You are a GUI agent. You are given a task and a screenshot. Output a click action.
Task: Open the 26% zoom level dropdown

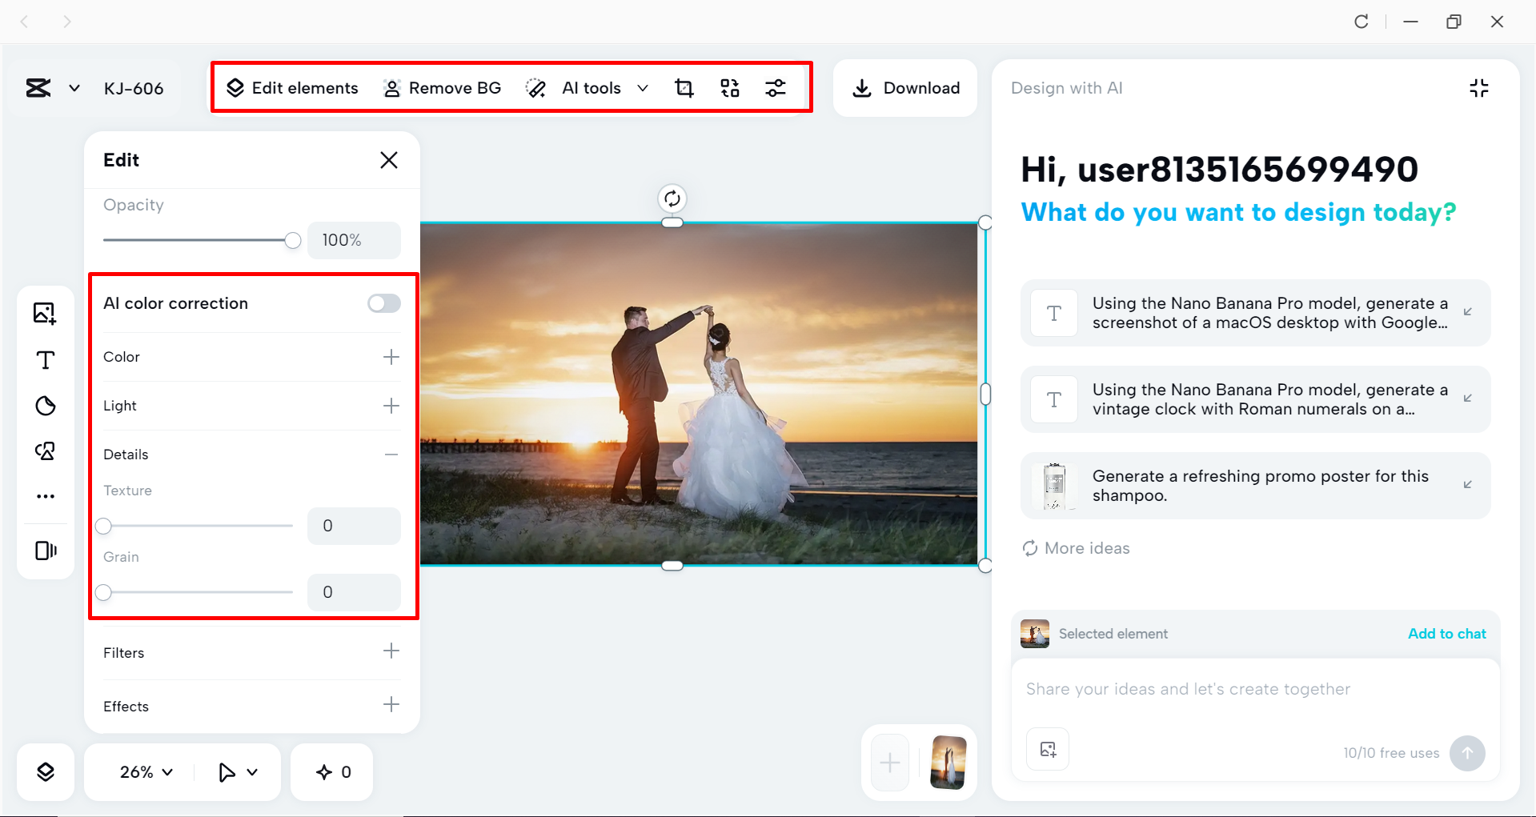point(146,772)
